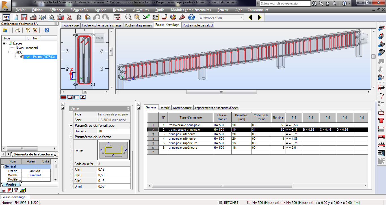Switch to Poutre - note de calcul tab
The width and height of the screenshot is (386, 205).
pyautogui.click(x=198, y=25)
